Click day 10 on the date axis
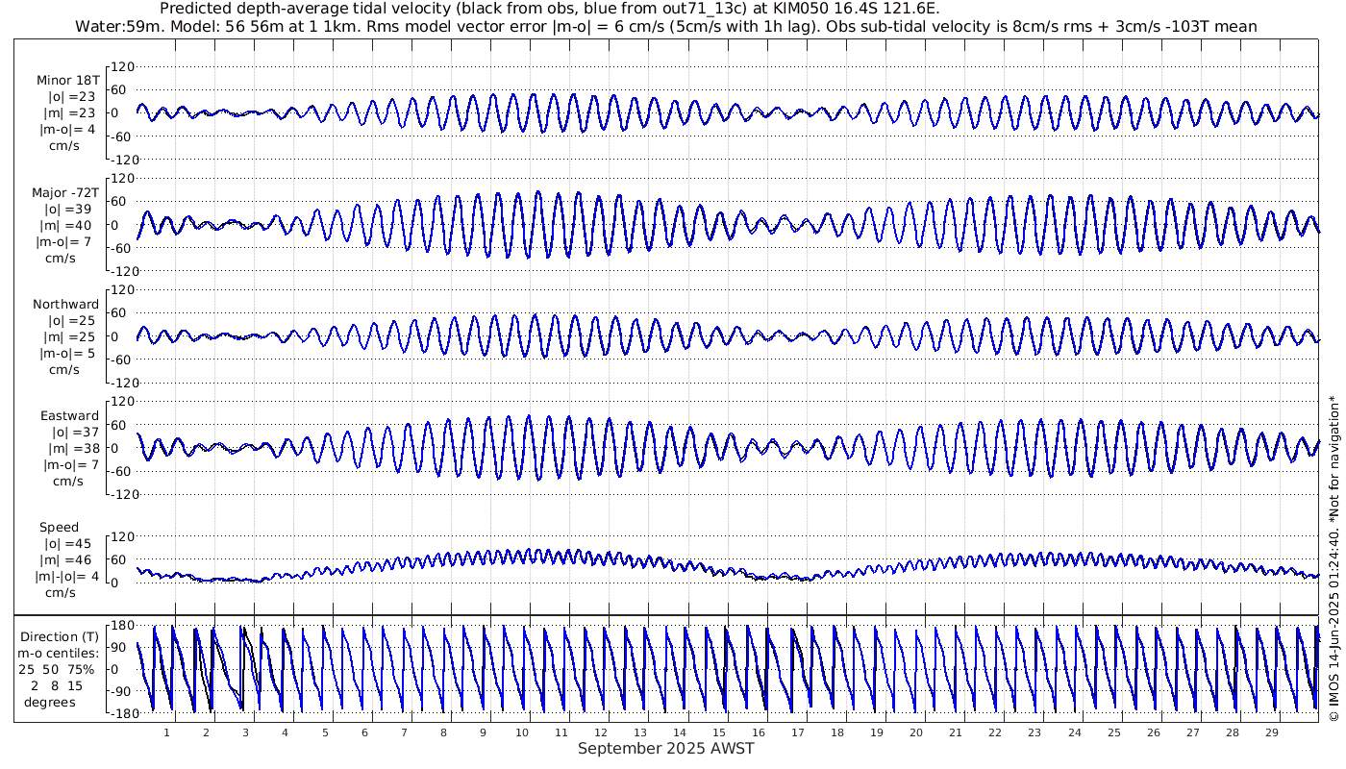 pyautogui.click(x=522, y=732)
